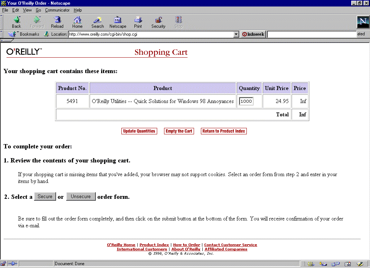Click the Stop loading button
The width and height of the screenshot is (370, 268).
click(x=178, y=22)
